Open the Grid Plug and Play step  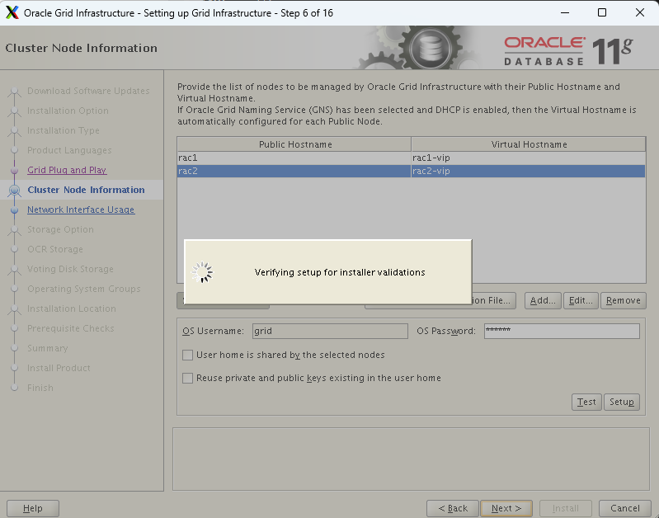click(67, 170)
